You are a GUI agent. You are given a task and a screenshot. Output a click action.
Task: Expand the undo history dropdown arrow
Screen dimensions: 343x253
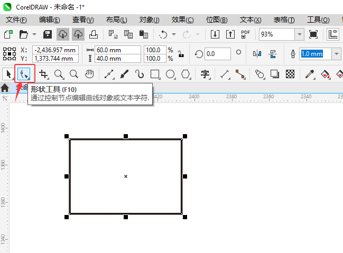[174, 34]
